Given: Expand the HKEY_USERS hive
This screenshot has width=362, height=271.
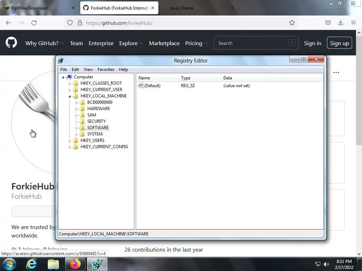Looking at the screenshot, I should tap(70, 140).
